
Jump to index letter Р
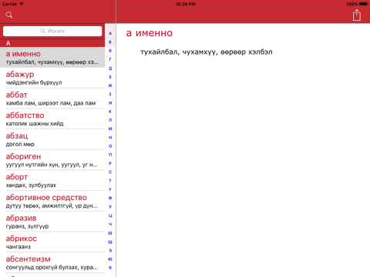tap(110, 163)
